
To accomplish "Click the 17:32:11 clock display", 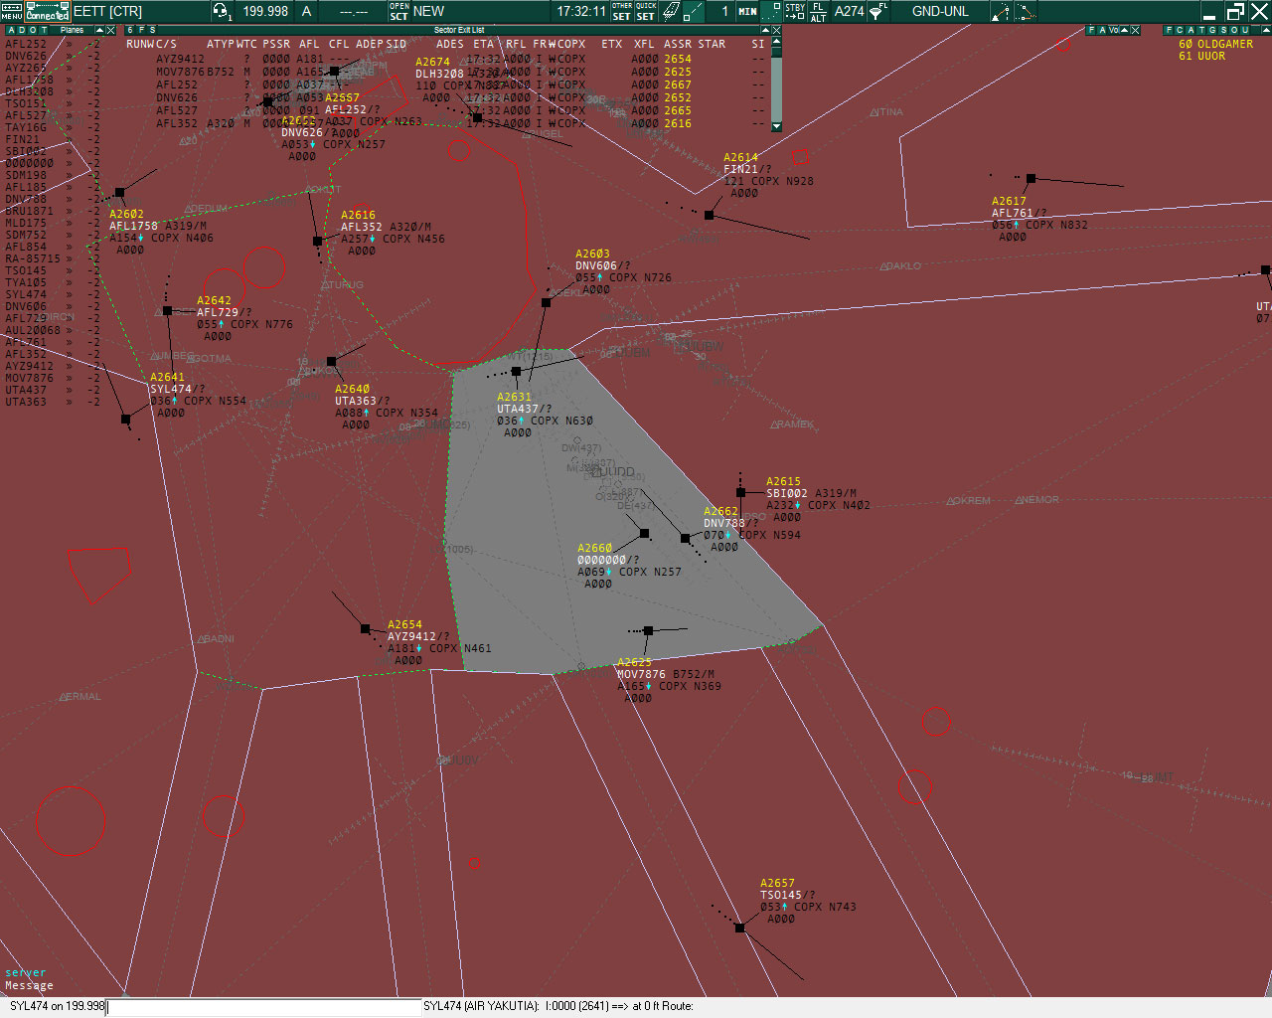I will (581, 11).
